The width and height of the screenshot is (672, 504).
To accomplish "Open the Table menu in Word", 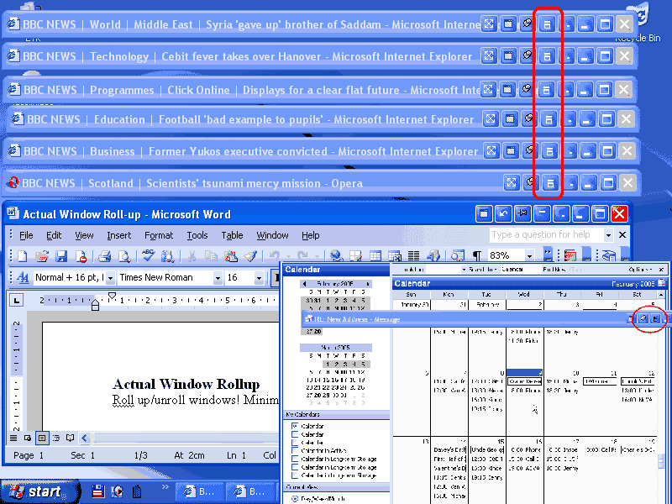I will [232, 235].
